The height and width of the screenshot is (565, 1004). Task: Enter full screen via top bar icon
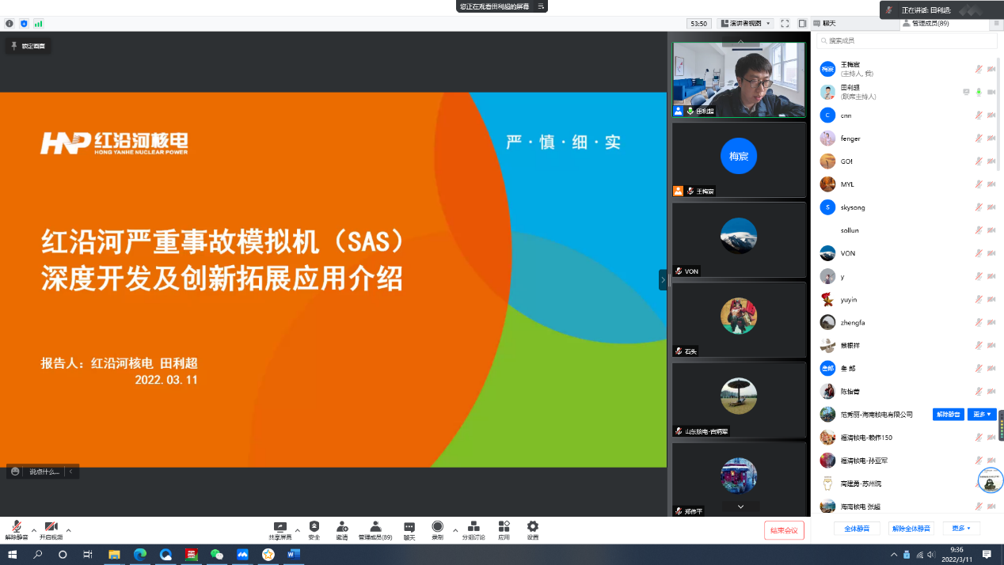point(785,24)
